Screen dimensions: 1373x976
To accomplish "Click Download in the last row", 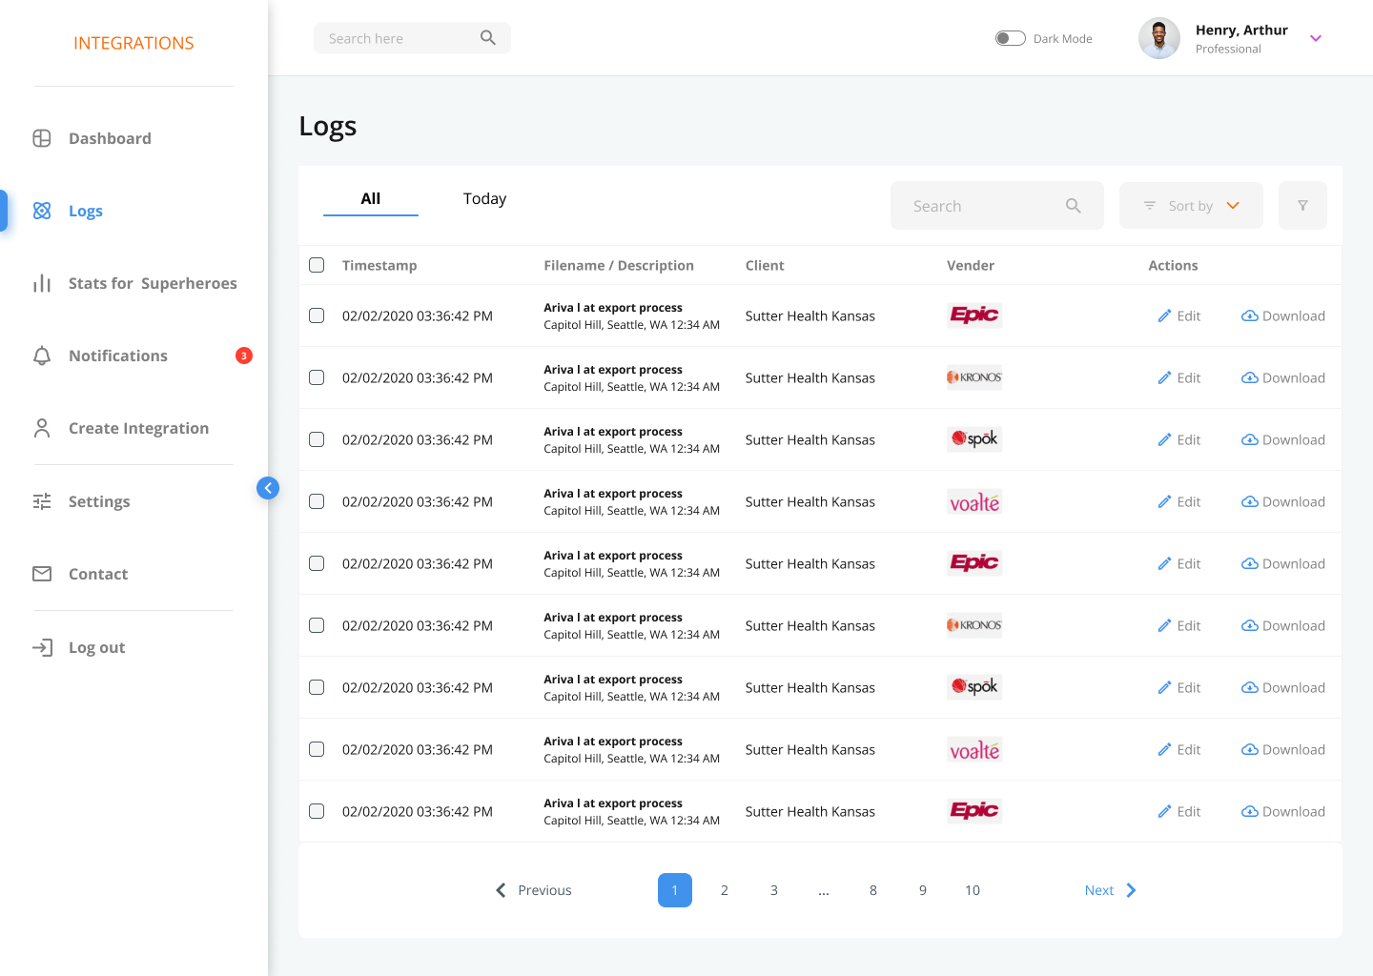I will pyautogui.click(x=1283, y=811).
